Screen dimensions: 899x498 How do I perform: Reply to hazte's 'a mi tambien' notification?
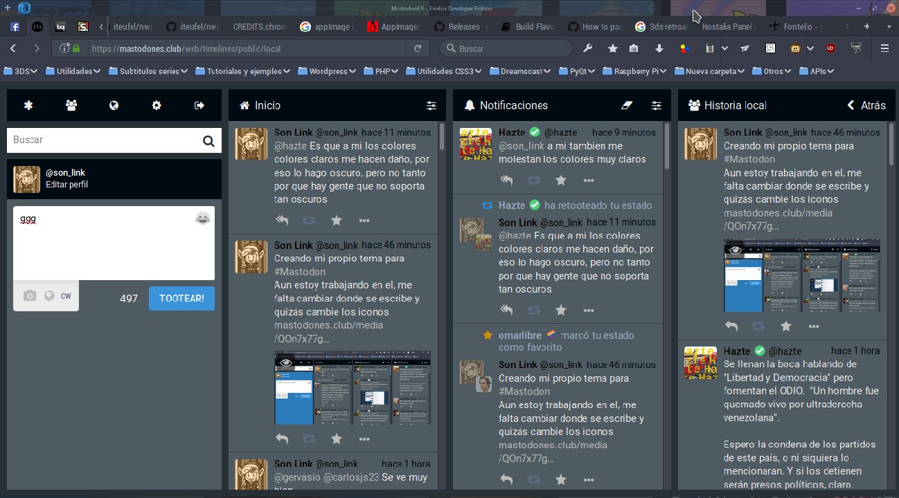(x=506, y=180)
